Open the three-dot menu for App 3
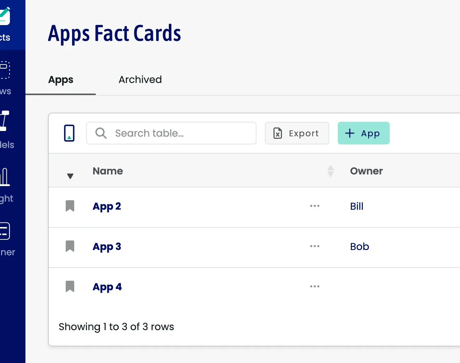The image size is (460, 363). pos(314,246)
